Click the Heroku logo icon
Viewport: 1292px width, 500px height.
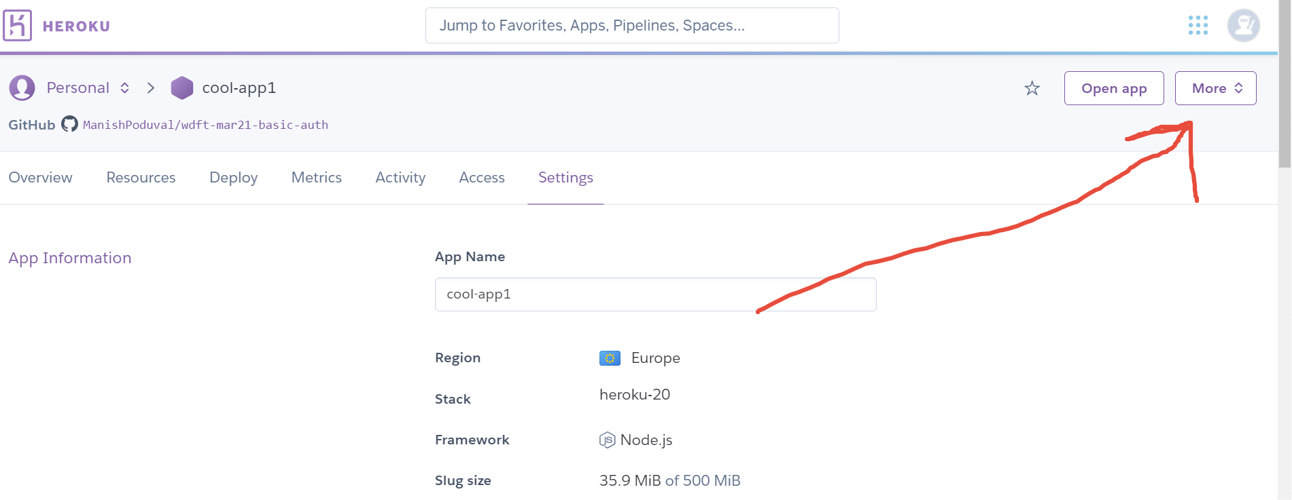pyautogui.click(x=17, y=26)
